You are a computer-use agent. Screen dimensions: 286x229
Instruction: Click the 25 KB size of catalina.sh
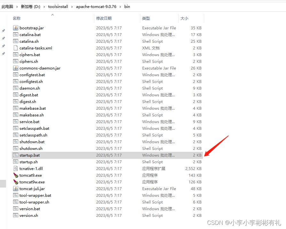[x=196, y=41]
